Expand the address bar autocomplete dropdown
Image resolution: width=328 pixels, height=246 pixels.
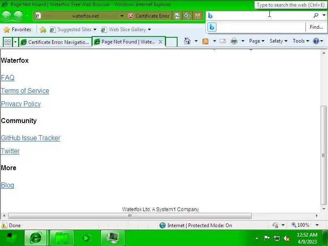[122, 16]
